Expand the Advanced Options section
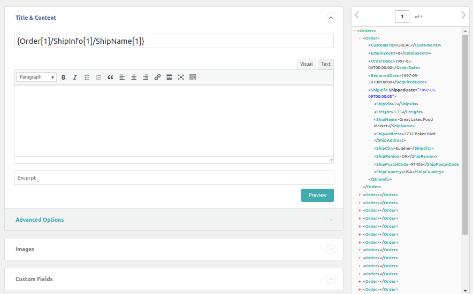Viewport: 473px width, 294px height. (x=331, y=220)
